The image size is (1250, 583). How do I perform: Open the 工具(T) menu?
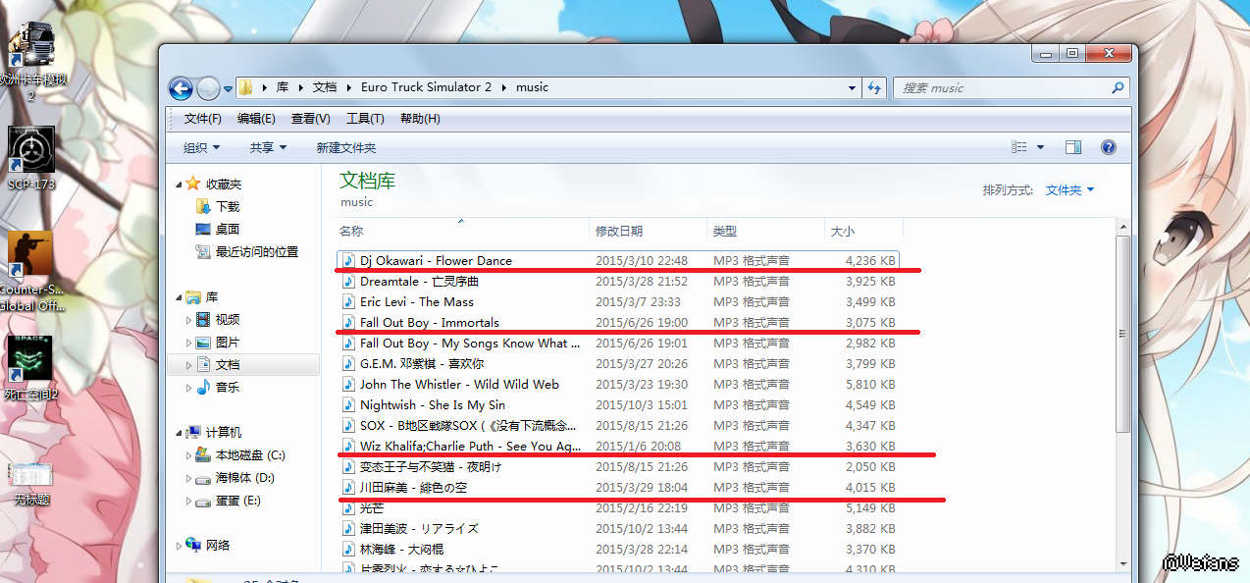pyautogui.click(x=365, y=119)
